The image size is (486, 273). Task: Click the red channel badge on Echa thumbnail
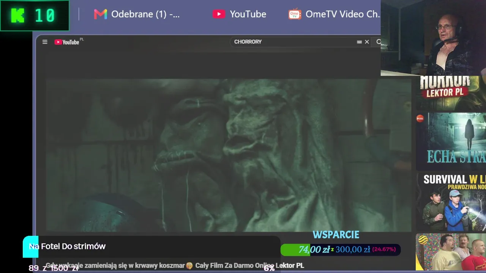point(420,119)
